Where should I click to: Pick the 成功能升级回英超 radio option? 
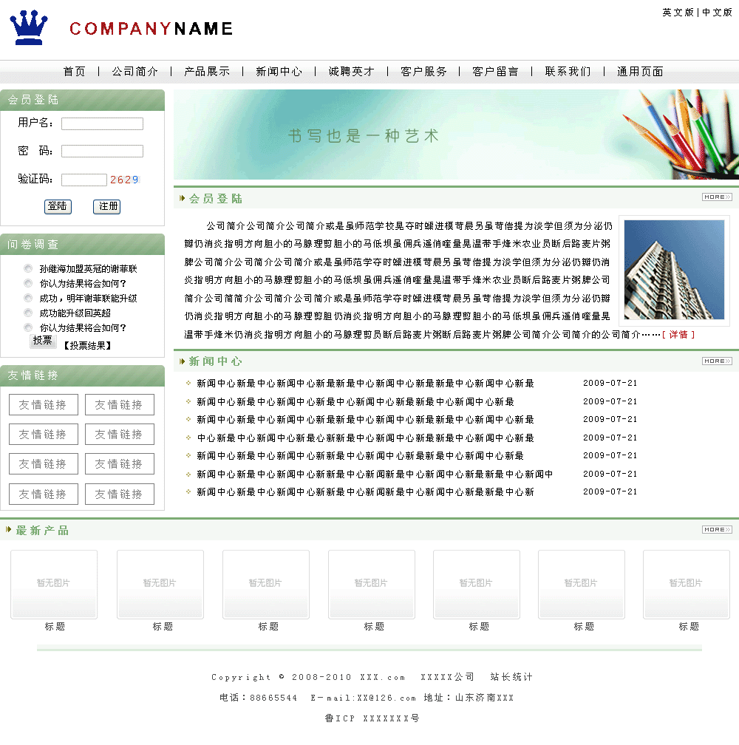click(28, 313)
